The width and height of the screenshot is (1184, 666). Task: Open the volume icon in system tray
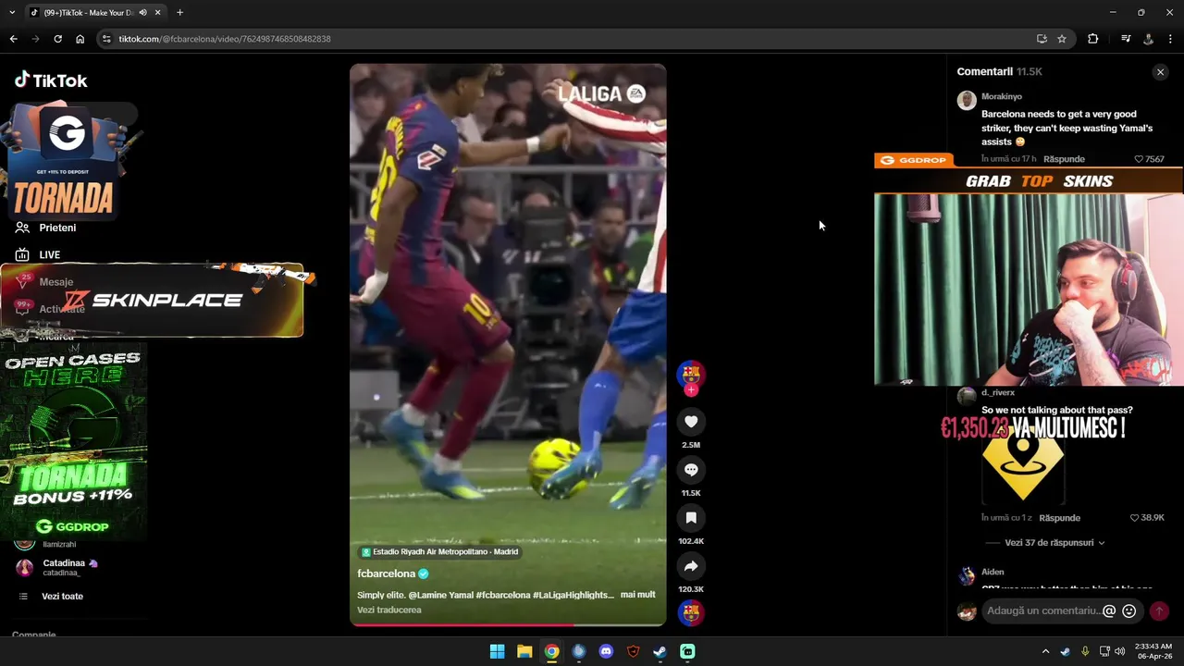(x=1120, y=651)
